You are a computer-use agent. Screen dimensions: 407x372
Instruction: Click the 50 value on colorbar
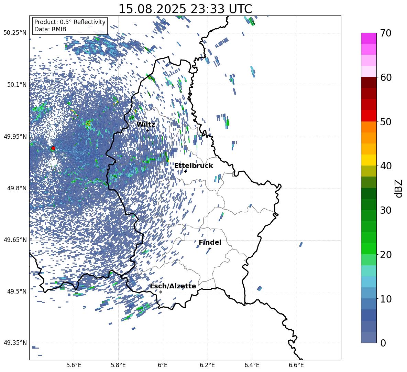click(x=386, y=121)
